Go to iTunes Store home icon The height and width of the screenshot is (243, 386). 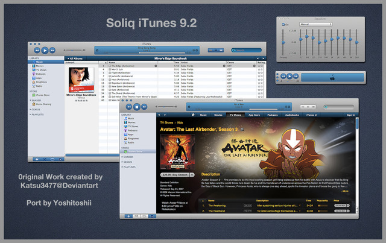click(193, 115)
